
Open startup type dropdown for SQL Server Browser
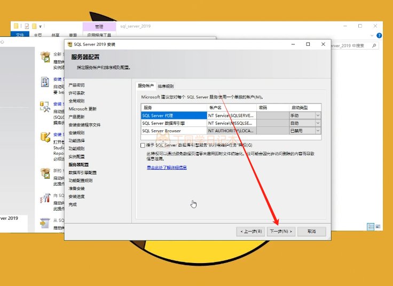click(318, 130)
